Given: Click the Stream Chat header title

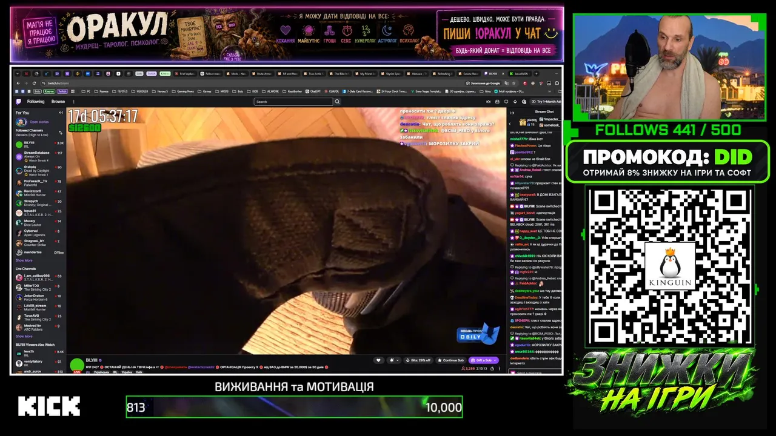Looking at the screenshot, I should click(x=544, y=112).
